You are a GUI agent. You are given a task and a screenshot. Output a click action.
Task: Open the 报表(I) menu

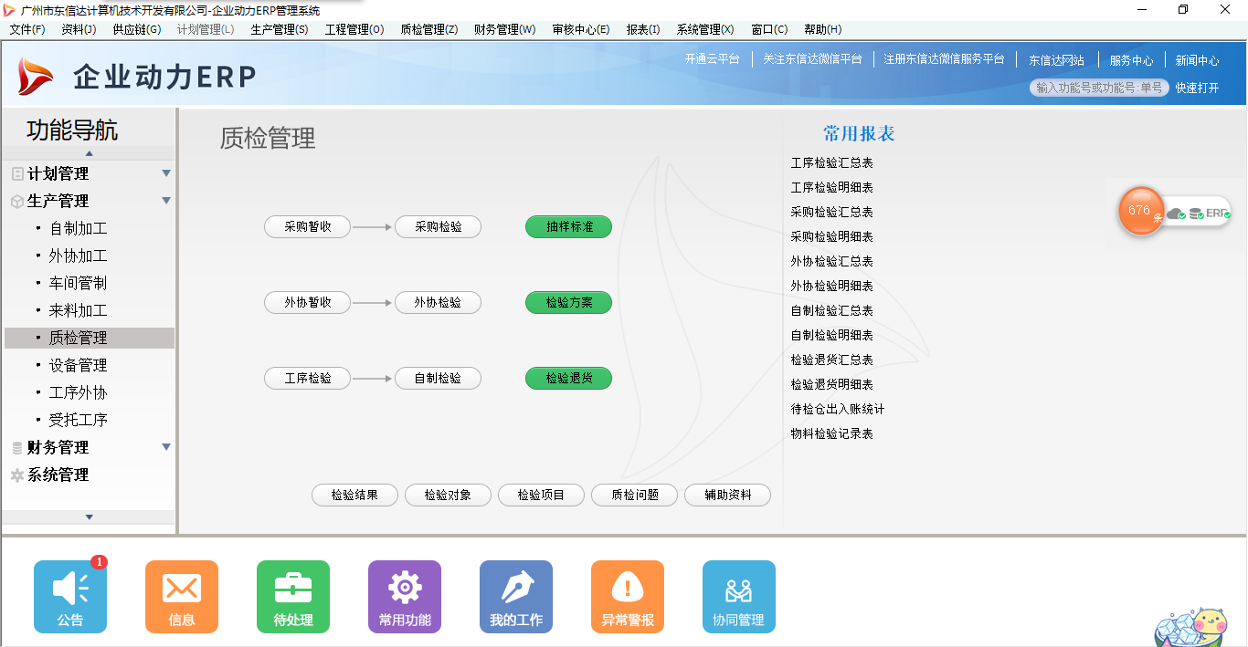(x=643, y=28)
